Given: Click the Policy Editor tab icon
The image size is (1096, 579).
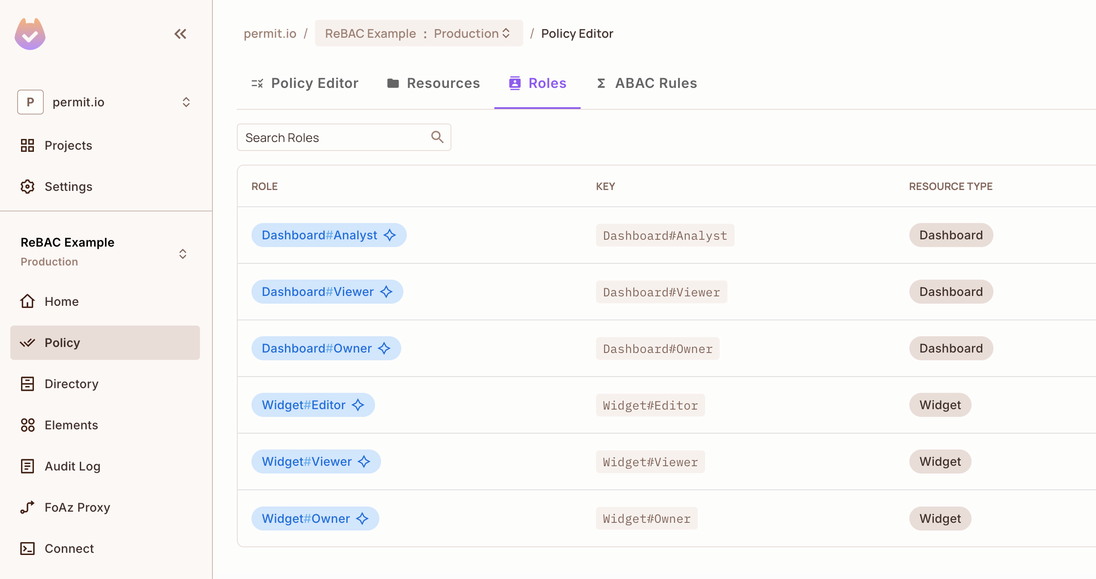Looking at the screenshot, I should 258,83.
